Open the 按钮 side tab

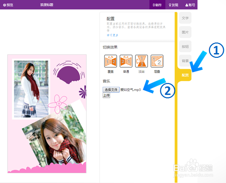point(185,46)
